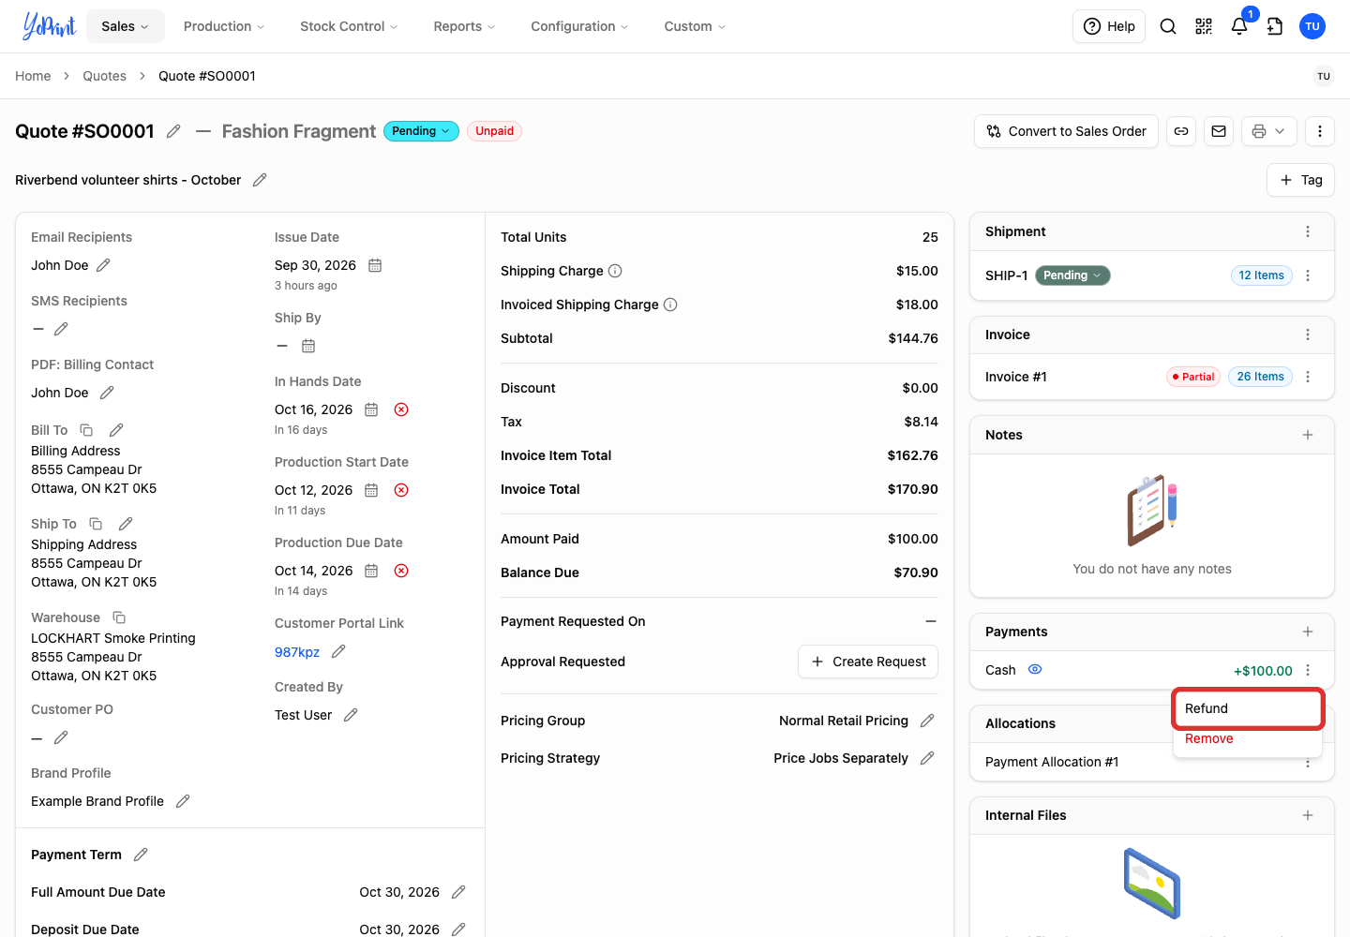Open the search magnifier icon
The image size is (1350, 937).
coord(1168,26)
